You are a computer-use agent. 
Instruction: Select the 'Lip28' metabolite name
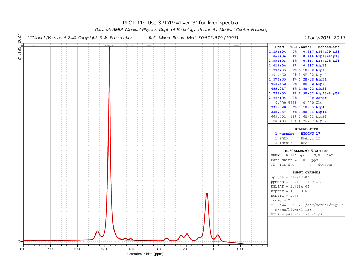point(321,89)
